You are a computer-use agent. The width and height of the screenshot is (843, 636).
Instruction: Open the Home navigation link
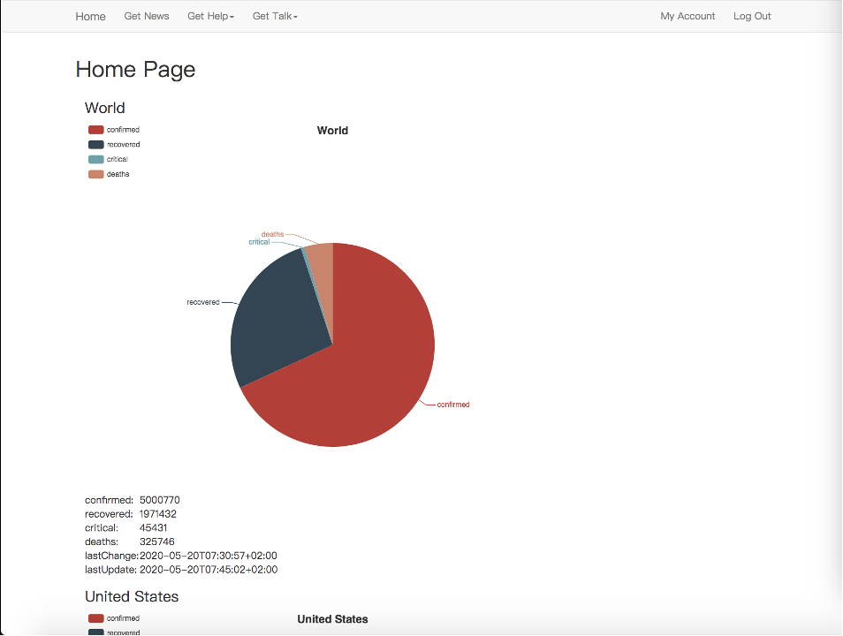[x=90, y=16]
